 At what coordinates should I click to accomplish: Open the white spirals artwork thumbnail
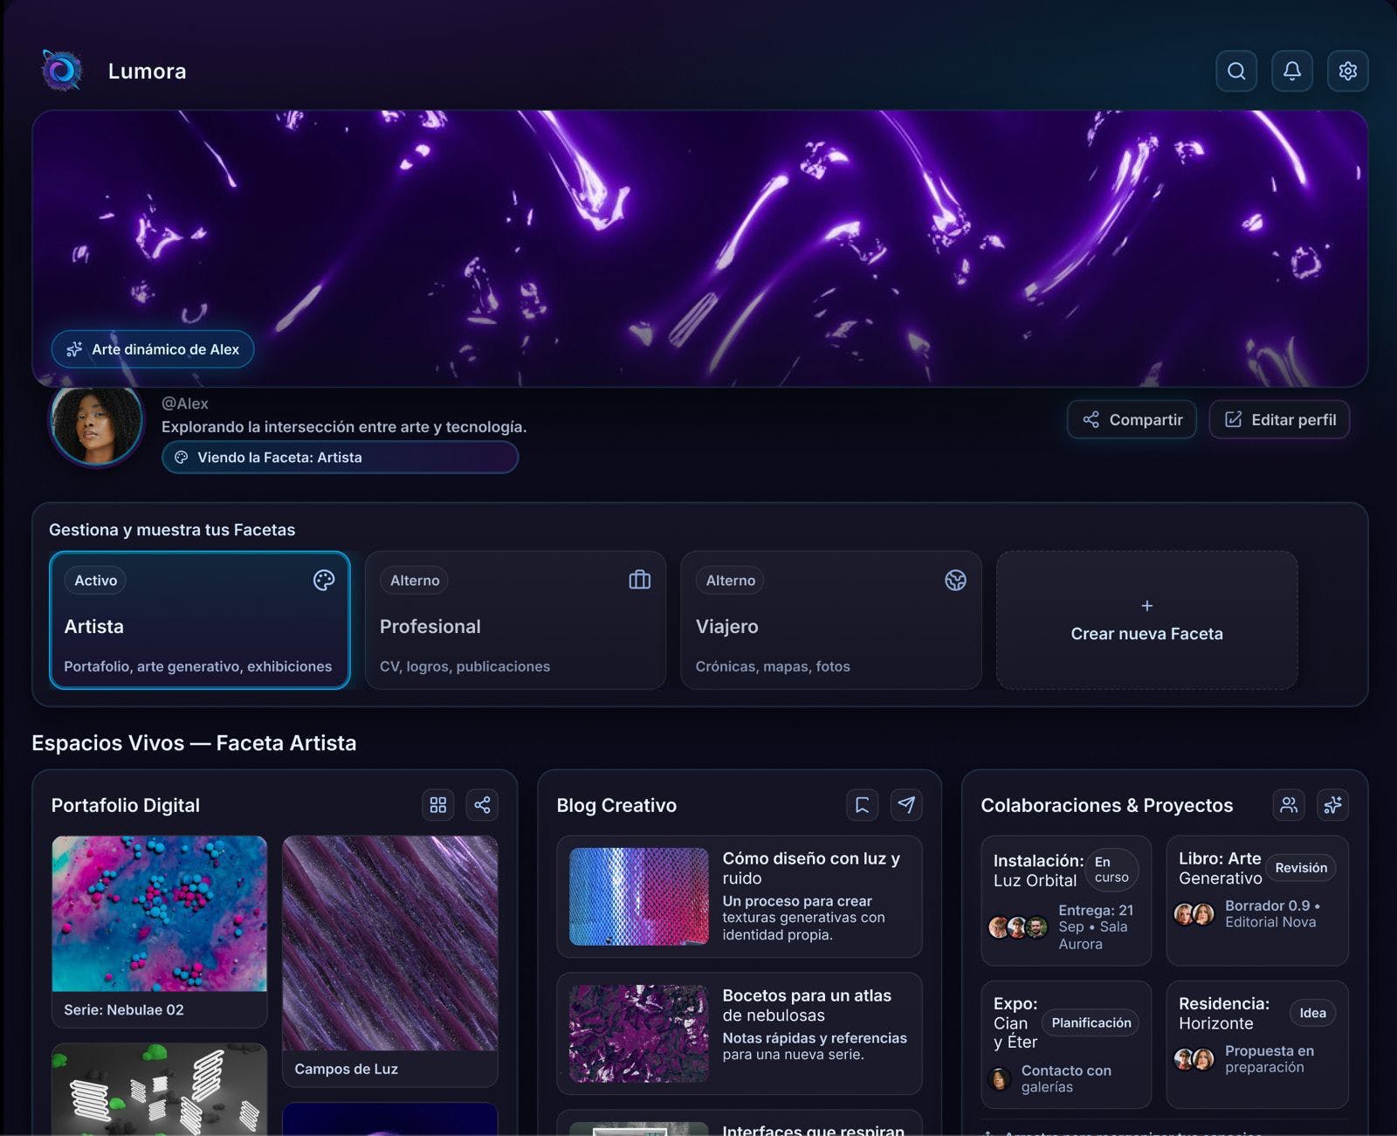tap(159, 1089)
